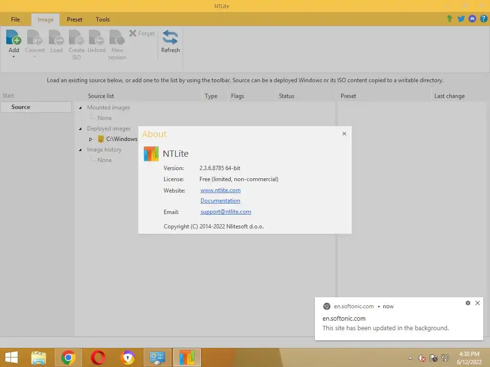Click the network tray icon

coord(445,358)
